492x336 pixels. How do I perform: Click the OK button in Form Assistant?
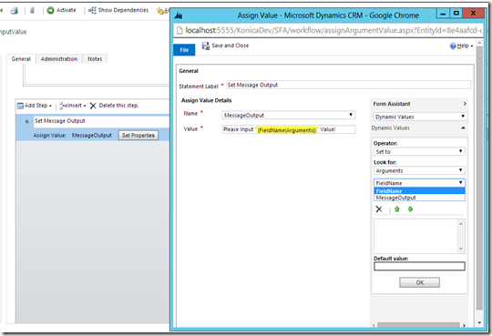[419, 282]
